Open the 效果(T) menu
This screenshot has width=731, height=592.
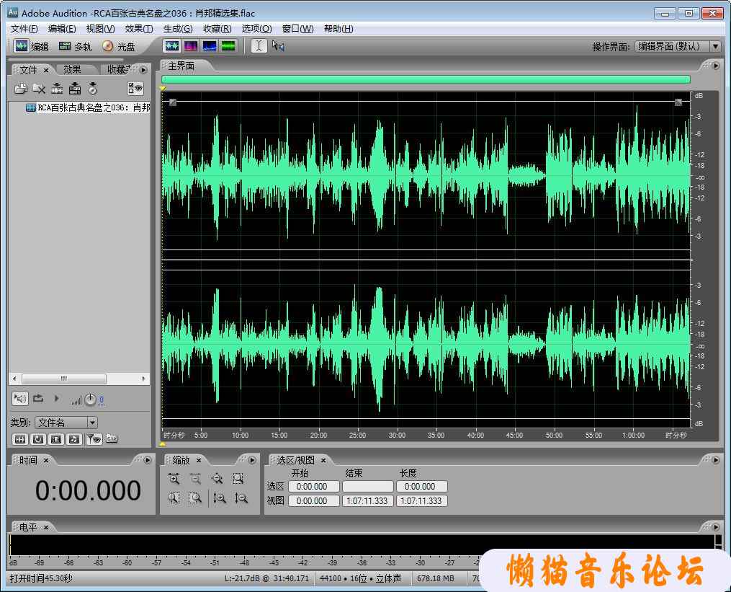coord(139,28)
